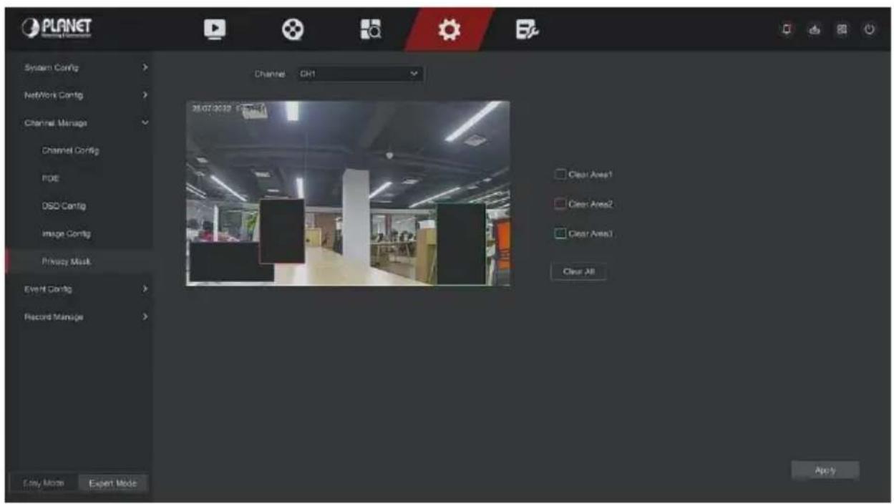The height and width of the screenshot is (504, 894).
Task: Click the tall center-left mask rectangle
Action: tap(282, 231)
